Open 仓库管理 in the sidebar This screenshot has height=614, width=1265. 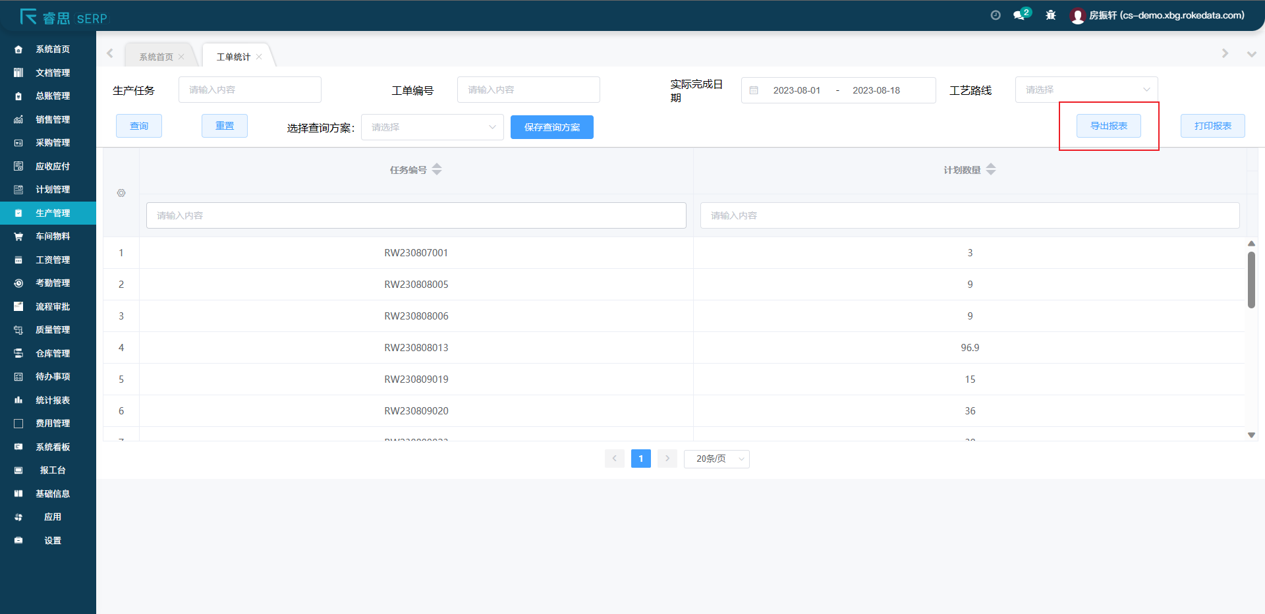tap(53, 353)
